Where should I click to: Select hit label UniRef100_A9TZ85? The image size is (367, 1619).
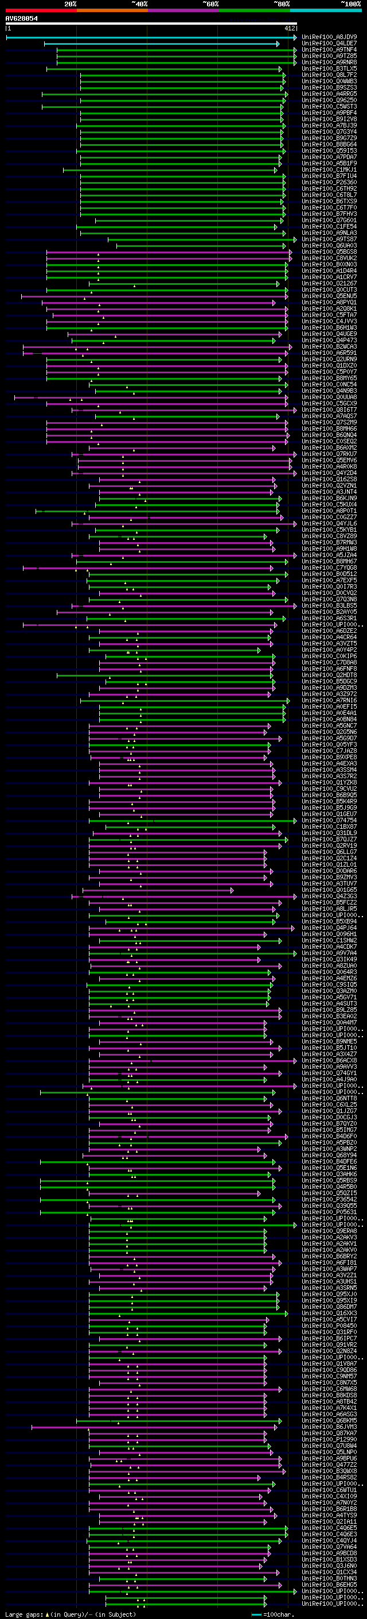tap(329, 56)
